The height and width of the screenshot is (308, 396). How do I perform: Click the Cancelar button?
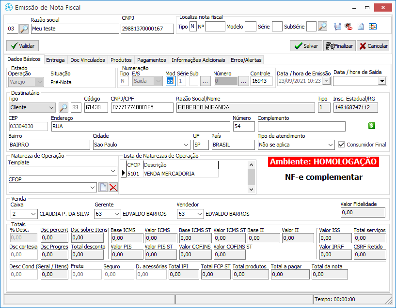click(x=373, y=46)
